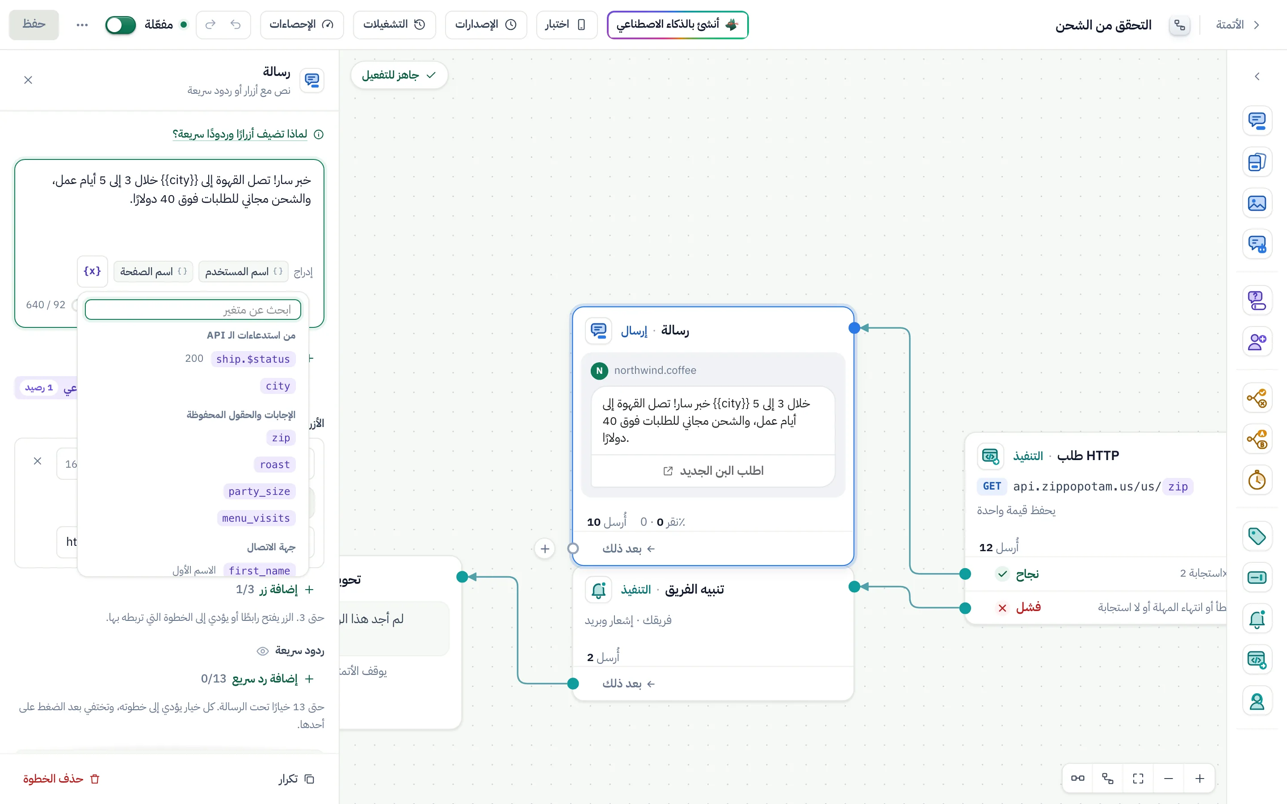Add a question step icon in sidebar

(1257, 301)
